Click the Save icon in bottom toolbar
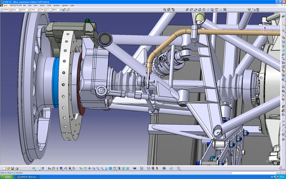Viewport: 286px width, 179px height. [x=12, y=168]
